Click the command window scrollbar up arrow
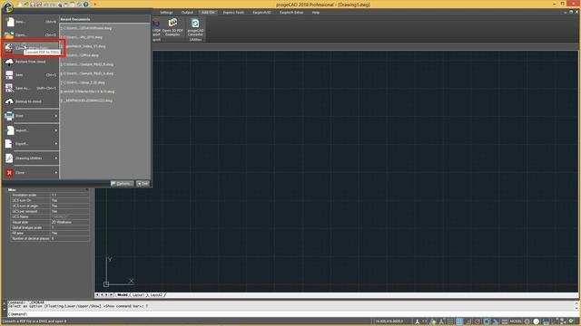 (x=576, y=303)
